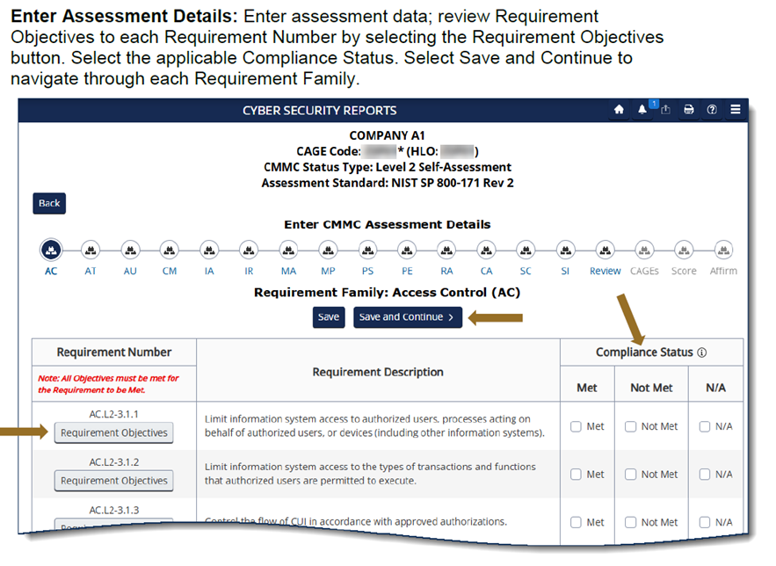Screen dimensions: 776x566
Task: Click the AC.L2-3.1.3 requirement number text
Action: 114,510
